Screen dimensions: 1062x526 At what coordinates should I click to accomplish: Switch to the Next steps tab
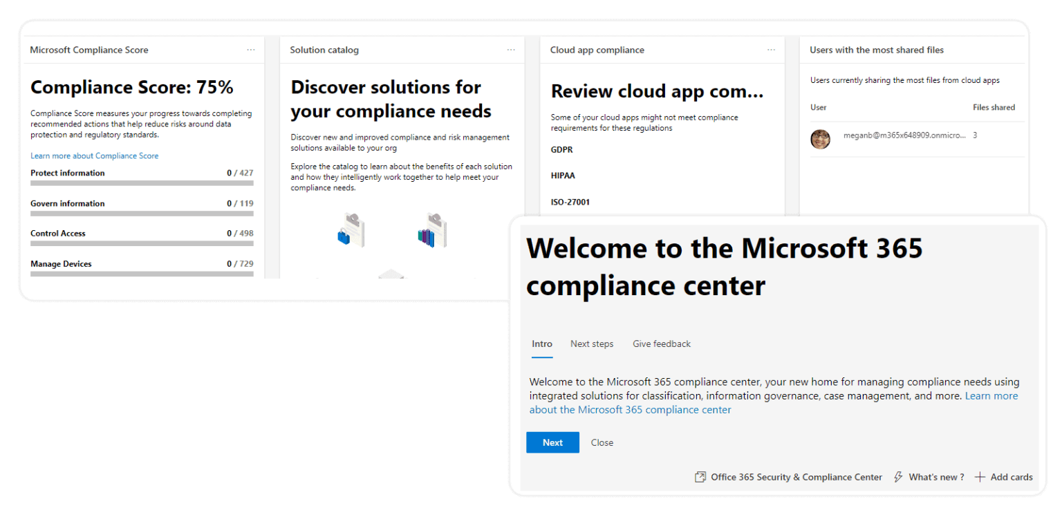click(592, 344)
